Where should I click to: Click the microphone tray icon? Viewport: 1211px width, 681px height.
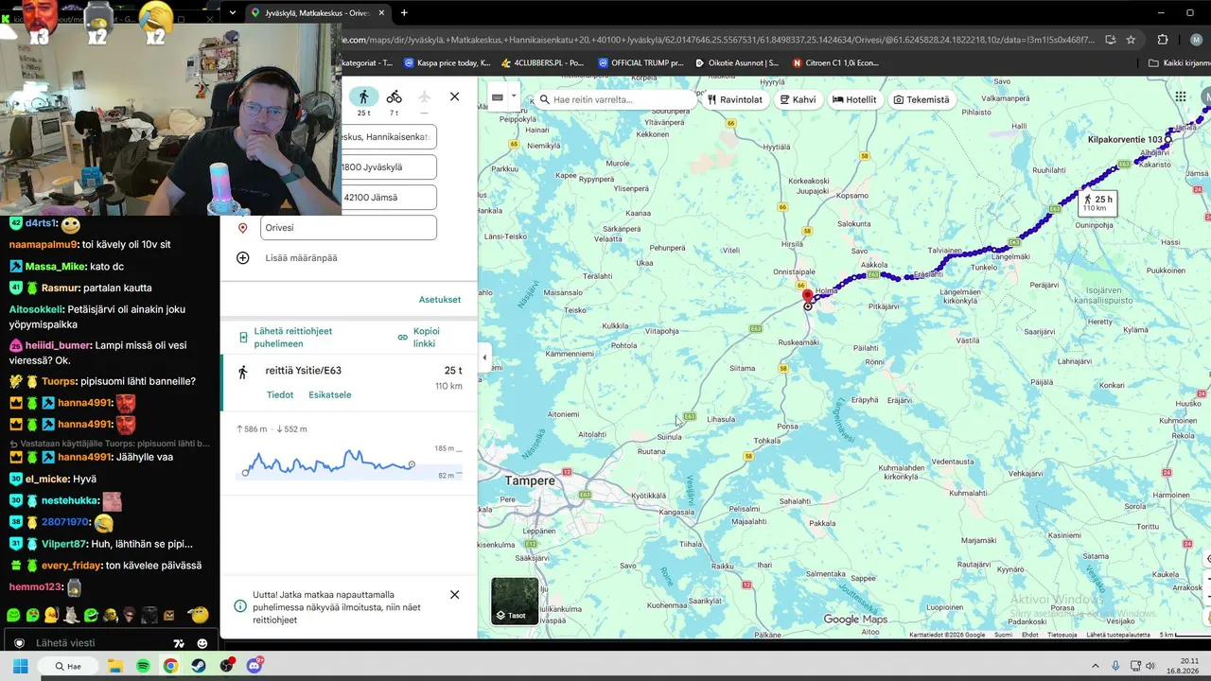1116,666
